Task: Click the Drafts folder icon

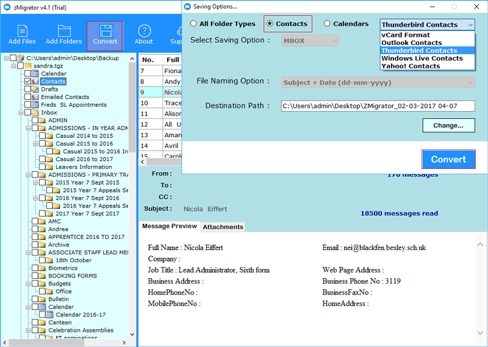Action: click(x=35, y=89)
